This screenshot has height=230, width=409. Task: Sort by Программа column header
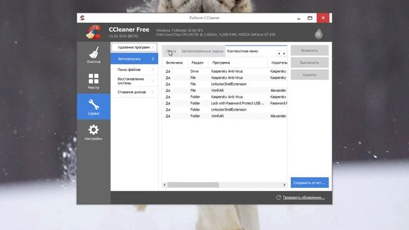point(238,63)
